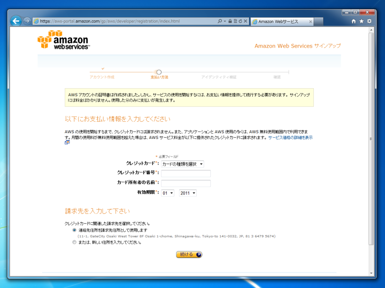Image resolution: width=385 pixels, height=288 pixels.
Task: Click the security padlock icon in address bar
Action: pos(230,21)
